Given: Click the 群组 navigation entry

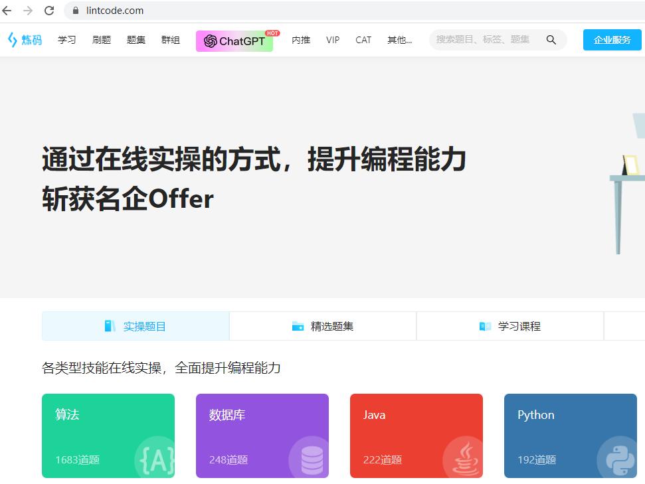Looking at the screenshot, I should pos(170,40).
